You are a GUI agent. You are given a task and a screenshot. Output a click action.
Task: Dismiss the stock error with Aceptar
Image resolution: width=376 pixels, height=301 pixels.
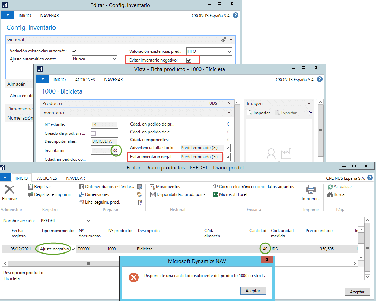[x=253, y=290]
